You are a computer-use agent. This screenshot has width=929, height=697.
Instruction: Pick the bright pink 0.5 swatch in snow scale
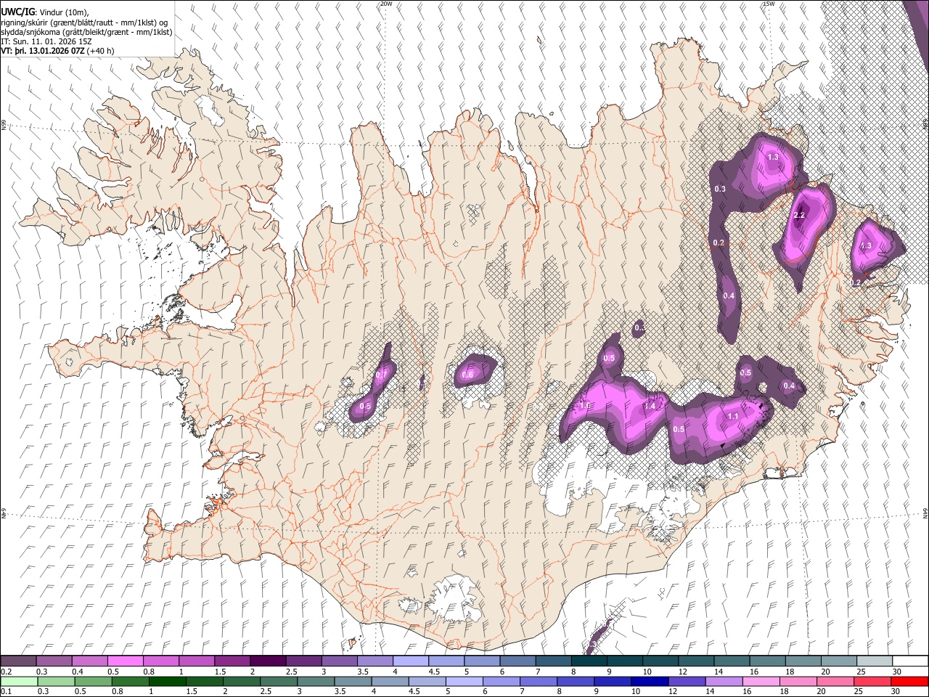tap(125, 661)
